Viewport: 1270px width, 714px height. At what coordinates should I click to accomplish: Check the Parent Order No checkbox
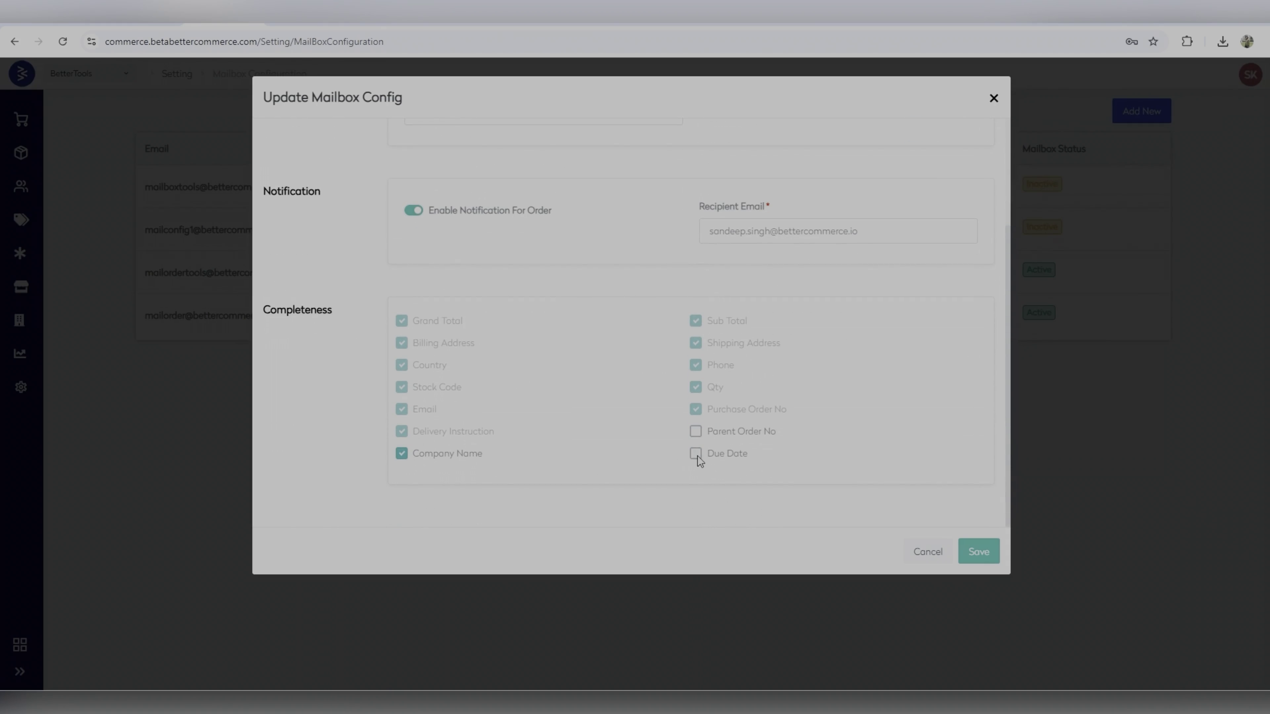tap(695, 431)
